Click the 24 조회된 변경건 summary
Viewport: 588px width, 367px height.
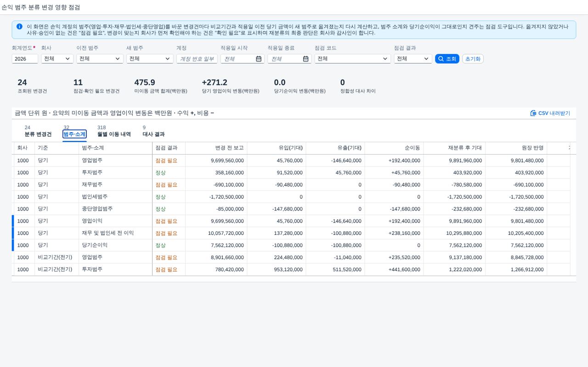[x=32, y=86]
